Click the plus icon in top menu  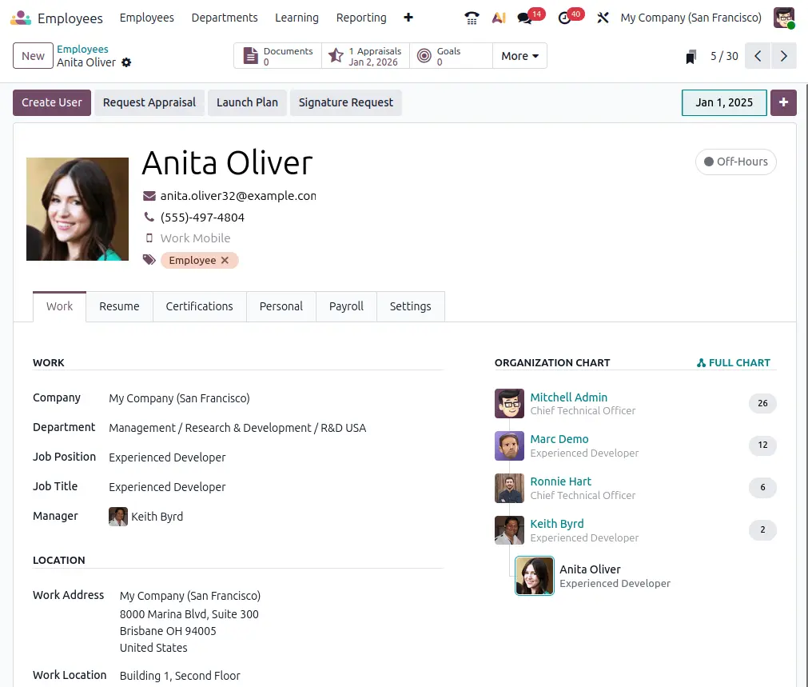408,18
